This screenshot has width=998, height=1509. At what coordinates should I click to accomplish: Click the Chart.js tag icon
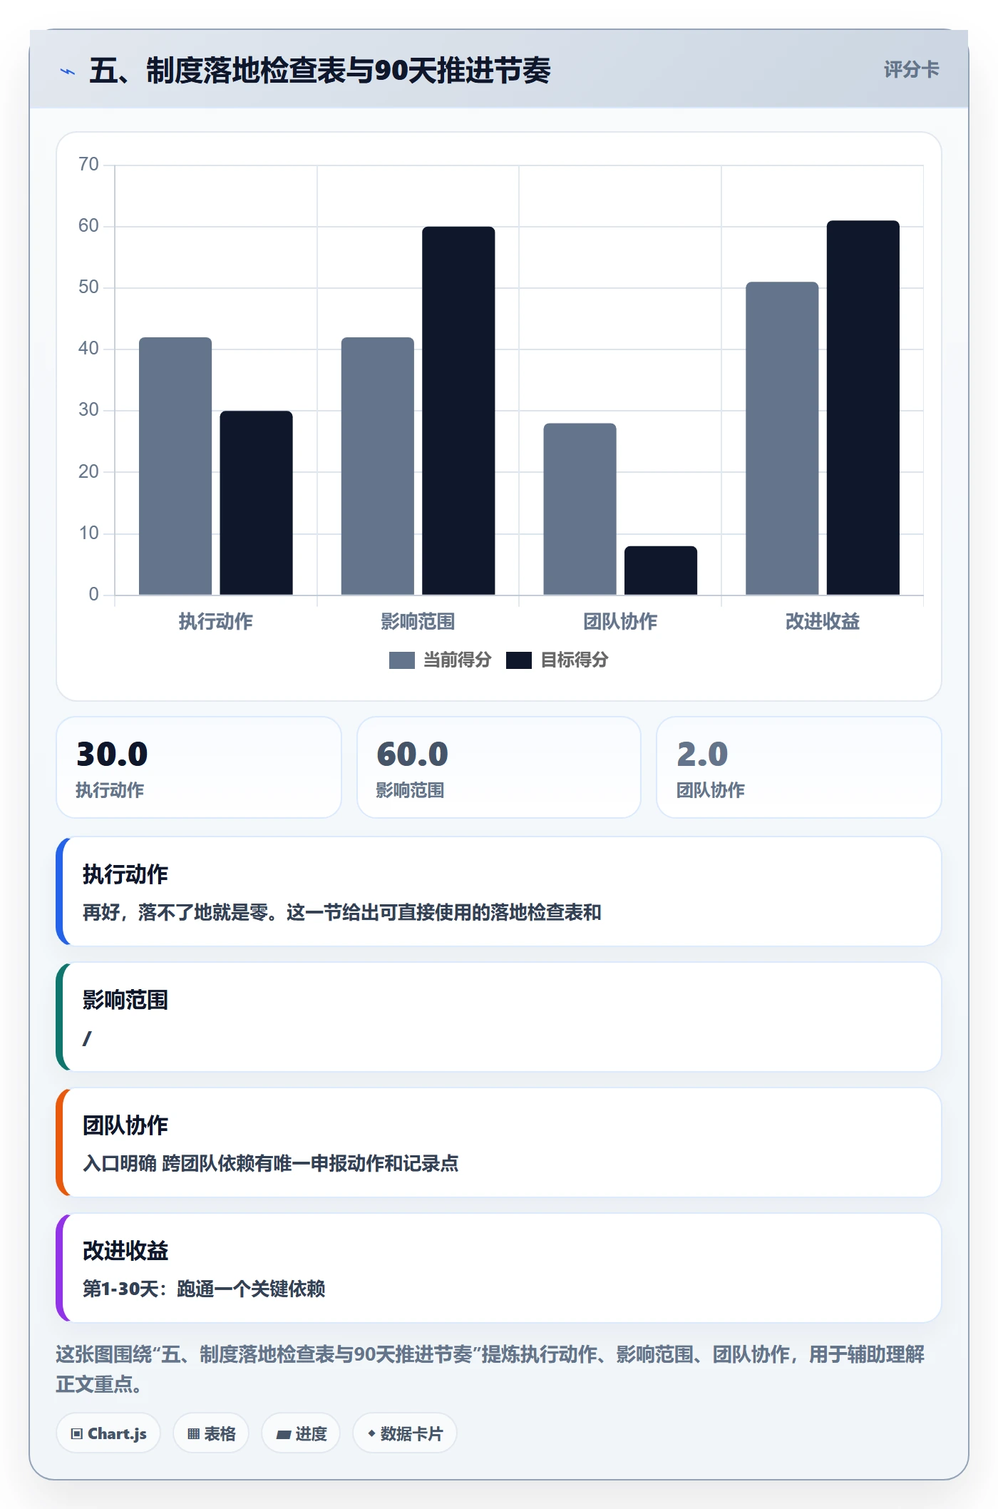point(77,1433)
